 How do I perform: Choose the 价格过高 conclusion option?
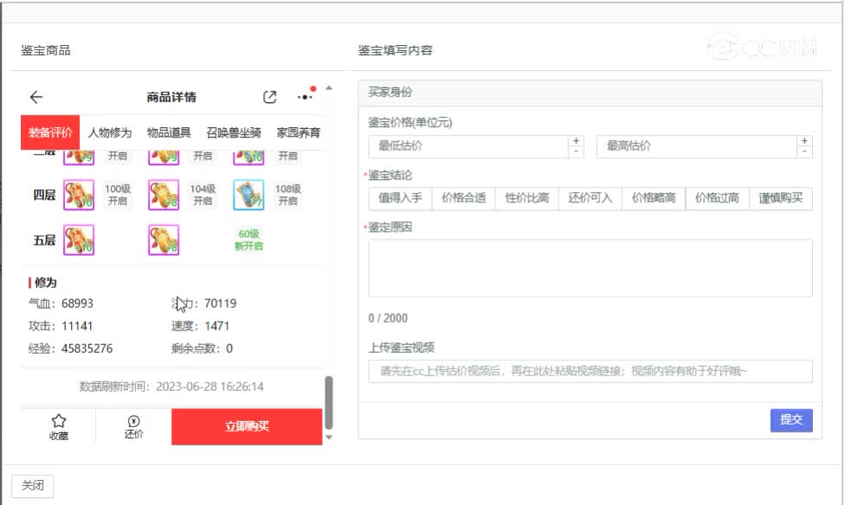tap(717, 198)
